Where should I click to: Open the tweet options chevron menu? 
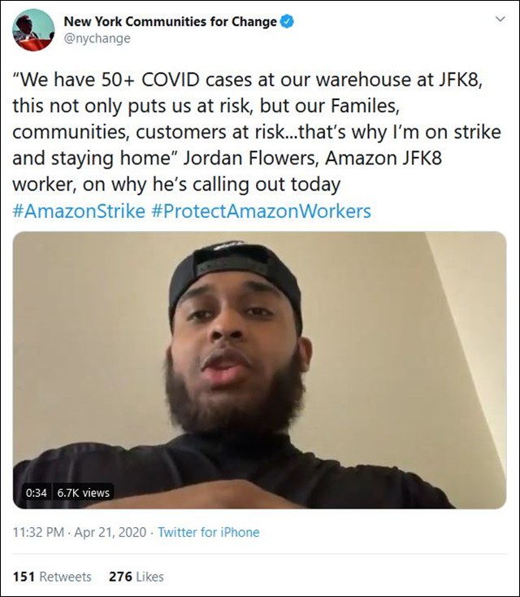tap(500, 19)
